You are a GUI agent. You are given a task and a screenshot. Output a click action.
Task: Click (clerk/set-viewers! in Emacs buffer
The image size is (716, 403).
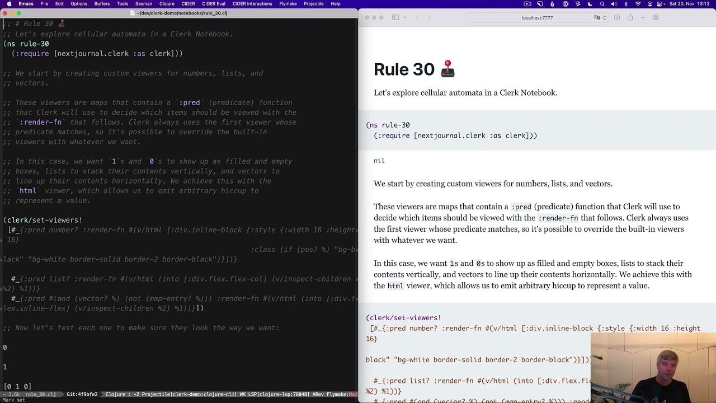43,220
